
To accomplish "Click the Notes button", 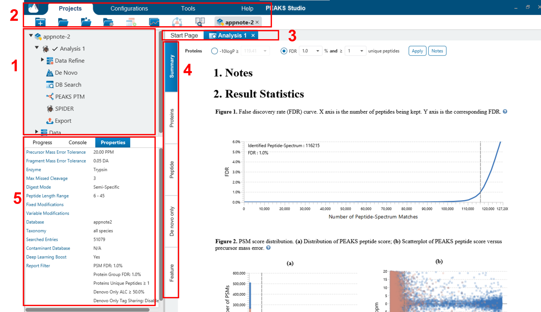I will click(437, 51).
